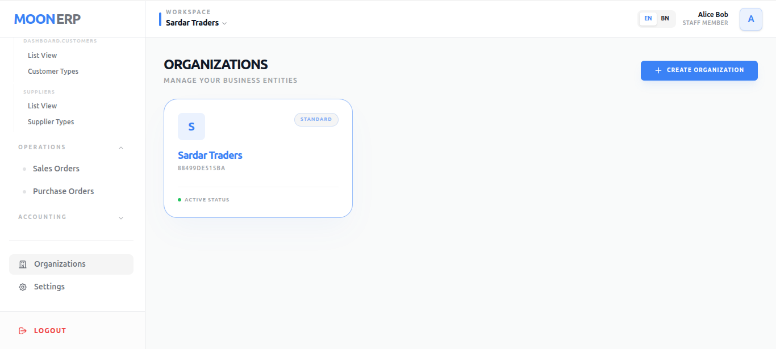Click the bullet icon beside Sales Orders

[x=24, y=169]
